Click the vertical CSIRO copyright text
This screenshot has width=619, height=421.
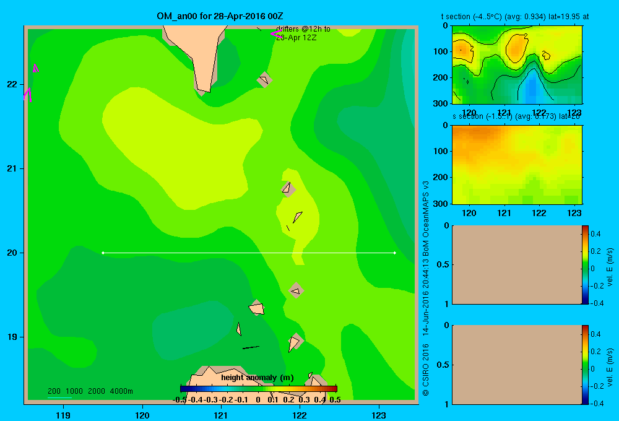(x=426, y=289)
